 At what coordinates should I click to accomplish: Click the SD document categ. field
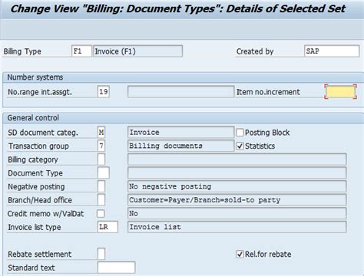point(101,133)
